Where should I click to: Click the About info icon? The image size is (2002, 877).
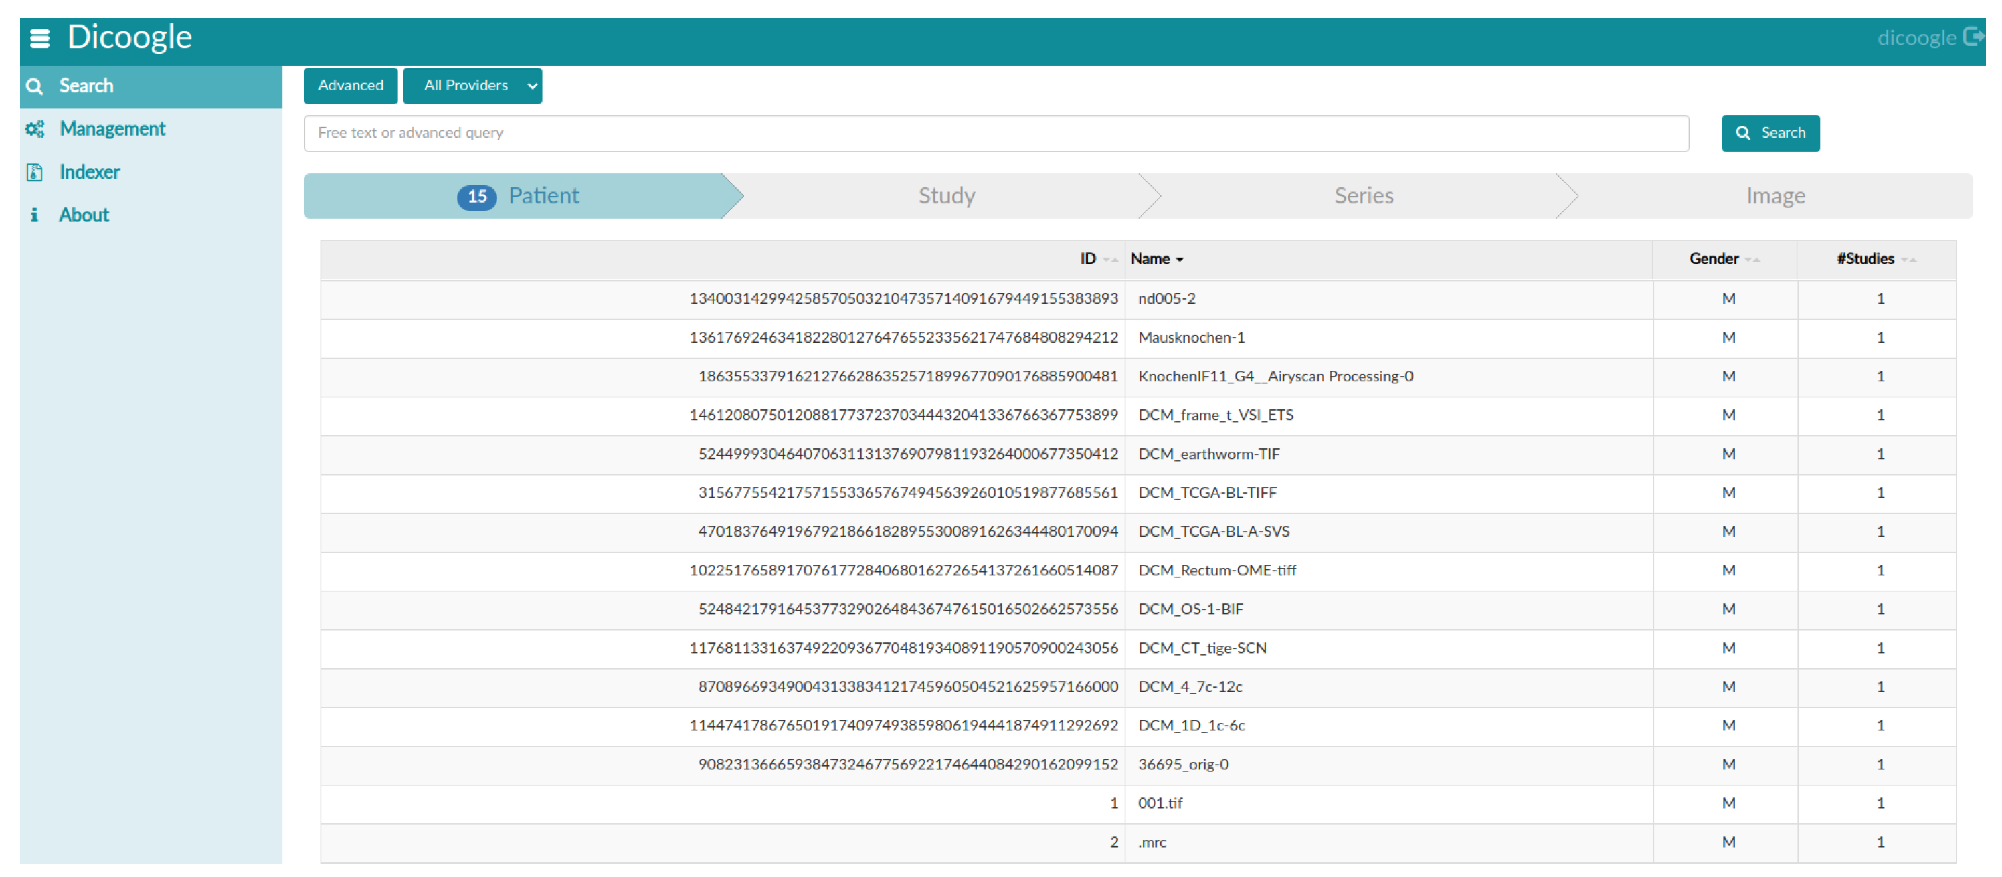pyautogui.click(x=34, y=215)
